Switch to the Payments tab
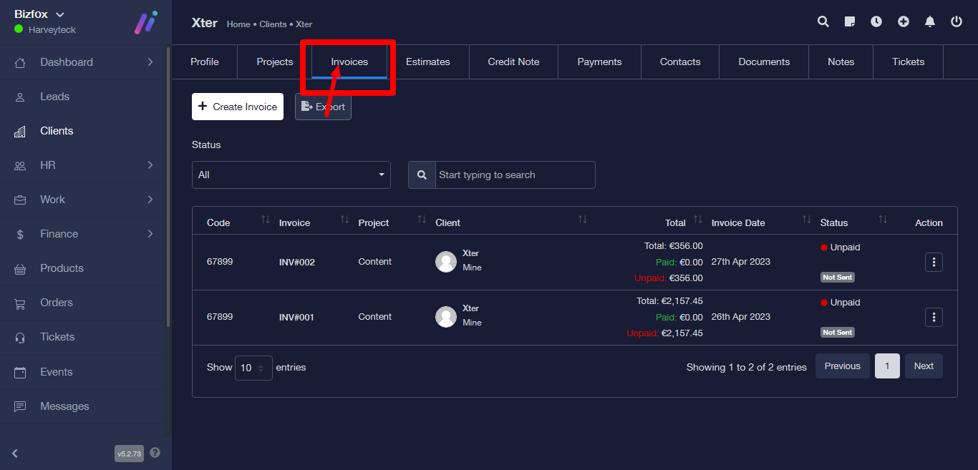Viewport: 978px width, 470px height. pos(599,62)
